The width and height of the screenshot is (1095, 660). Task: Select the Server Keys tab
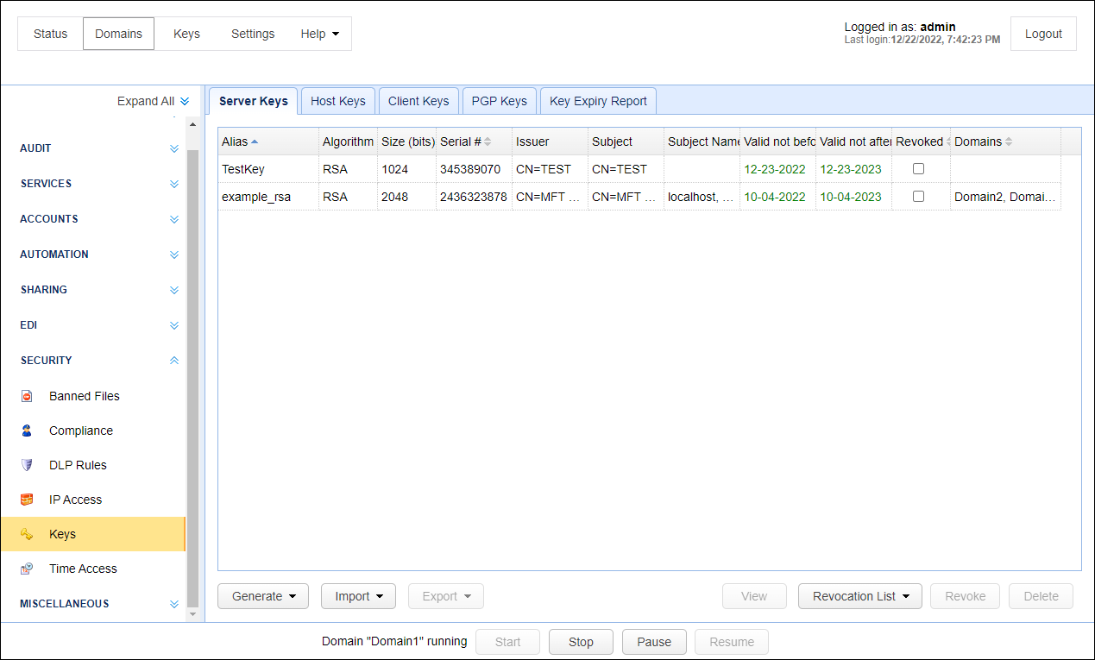pyautogui.click(x=254, y=101)
